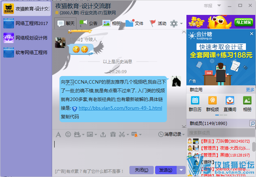256x177 pixels.
Task: Click the 搜索群成员 search field
Action: point(221,133)
